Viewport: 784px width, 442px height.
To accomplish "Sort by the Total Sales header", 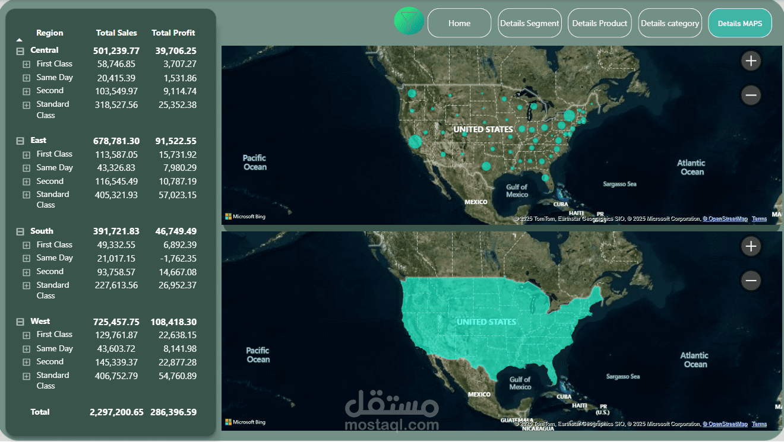I will 116,33.
